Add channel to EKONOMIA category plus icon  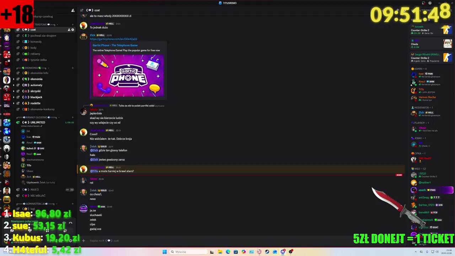tap(73, 68)
